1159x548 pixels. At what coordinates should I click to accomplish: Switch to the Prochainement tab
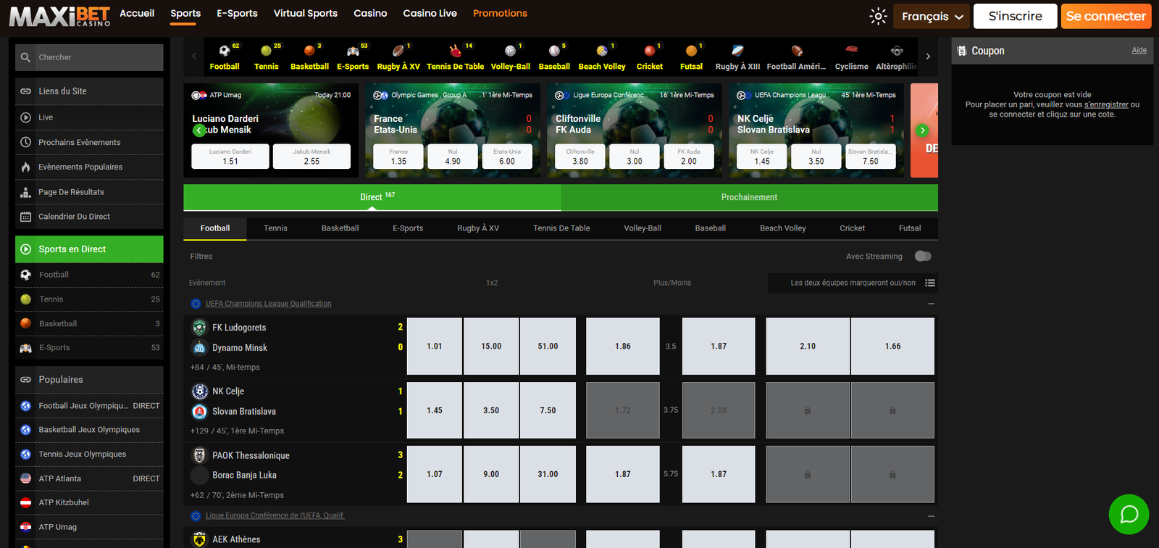coord(749,197)
